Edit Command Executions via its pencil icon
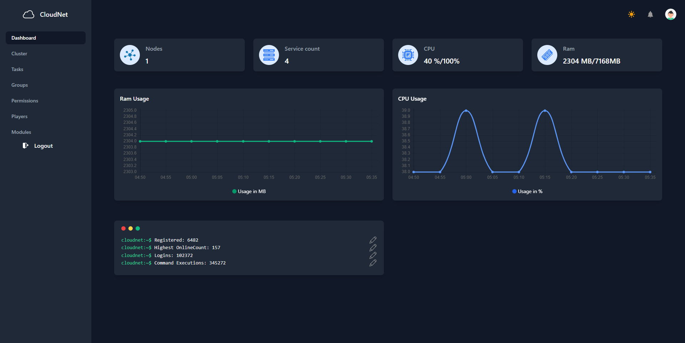Viewport: 685px width, 343px height. pos(373,263)
